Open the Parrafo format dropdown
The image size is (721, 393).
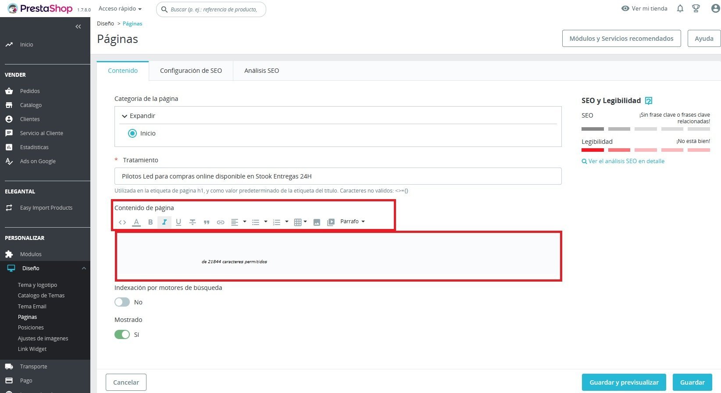pyautogui.click(x=353, y=222)
